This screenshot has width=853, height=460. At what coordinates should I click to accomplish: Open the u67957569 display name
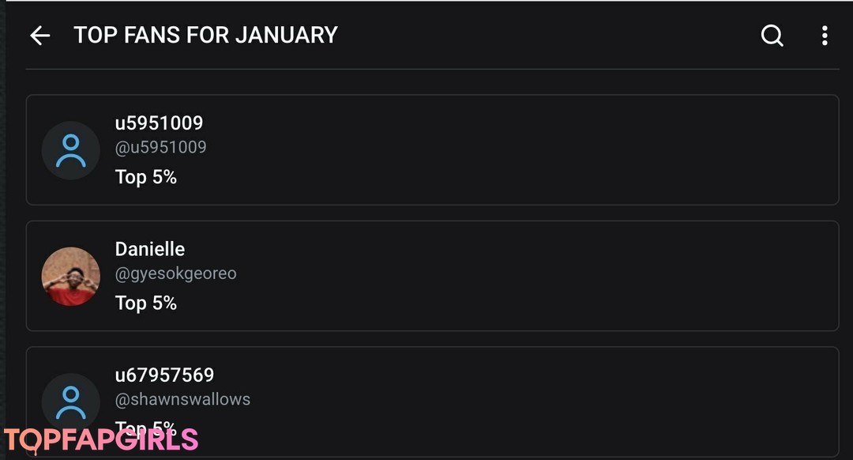point(164,375)
